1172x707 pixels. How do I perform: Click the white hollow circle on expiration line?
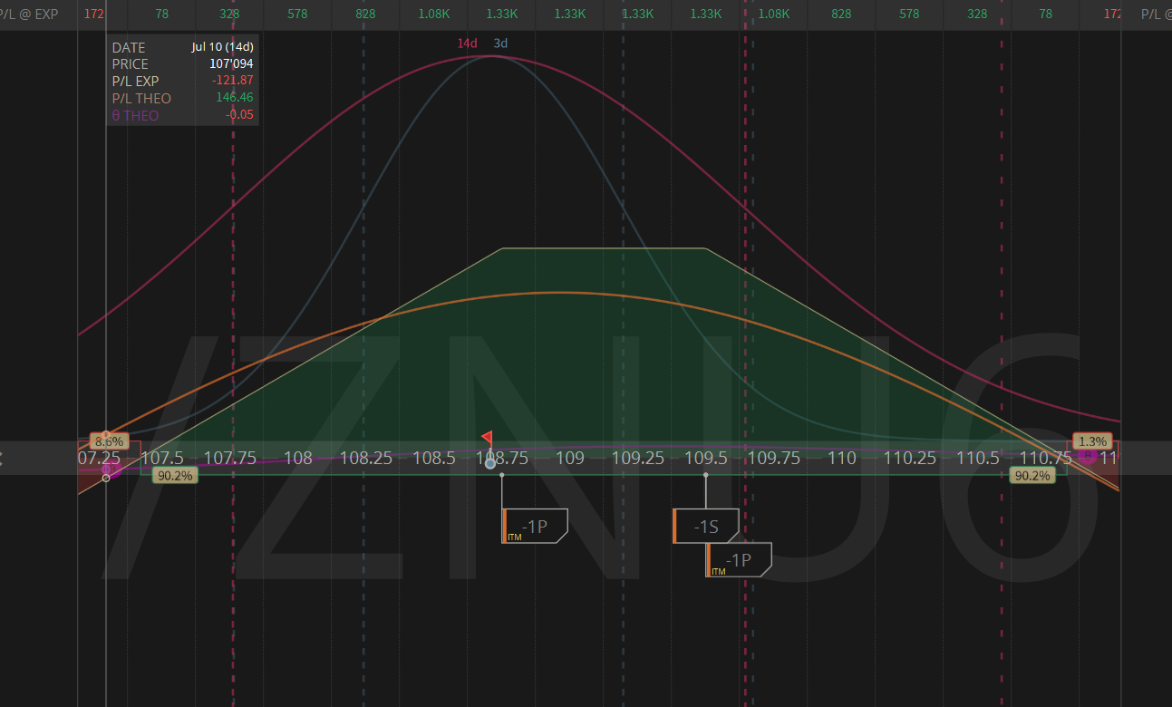106,478
